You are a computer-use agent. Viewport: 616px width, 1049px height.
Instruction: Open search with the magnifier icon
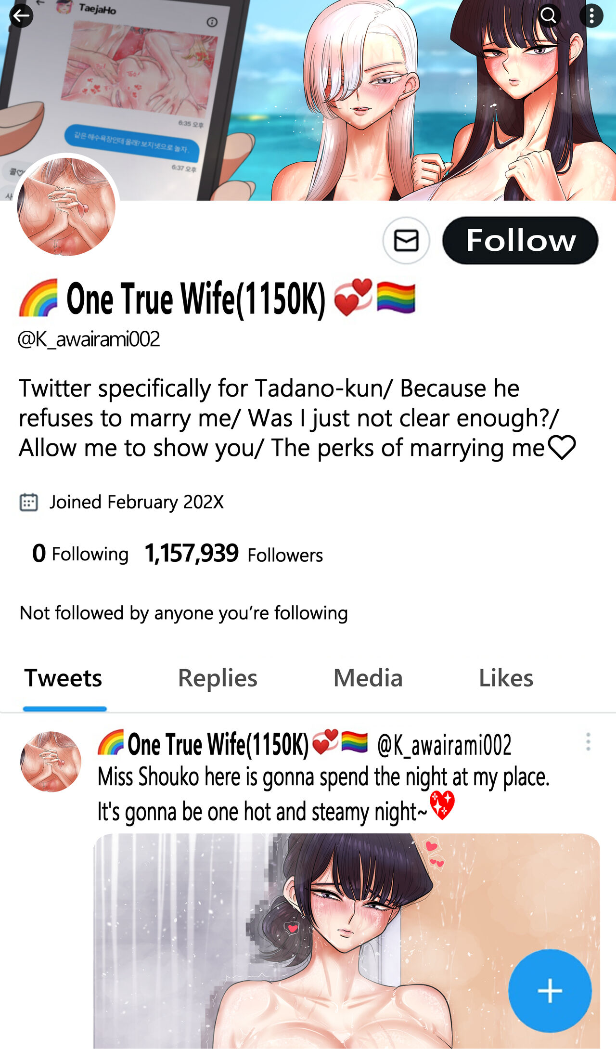point(548,15)
